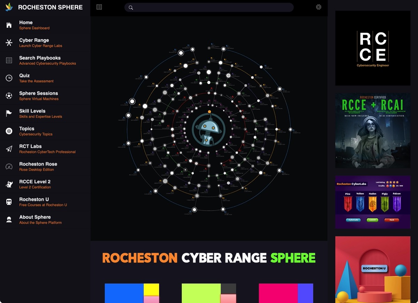Click the Skill Levels flag icon
The height and width of the screenshot is (303, 418).
coord(9,114)
